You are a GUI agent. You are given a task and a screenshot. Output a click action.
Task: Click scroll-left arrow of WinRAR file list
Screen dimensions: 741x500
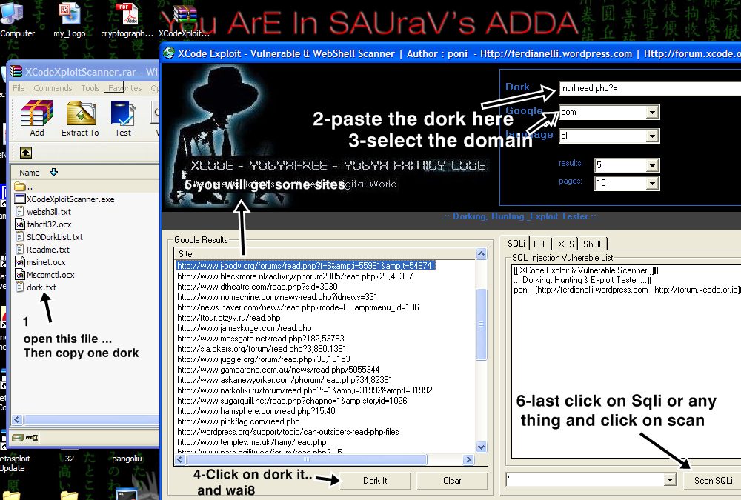17,420
